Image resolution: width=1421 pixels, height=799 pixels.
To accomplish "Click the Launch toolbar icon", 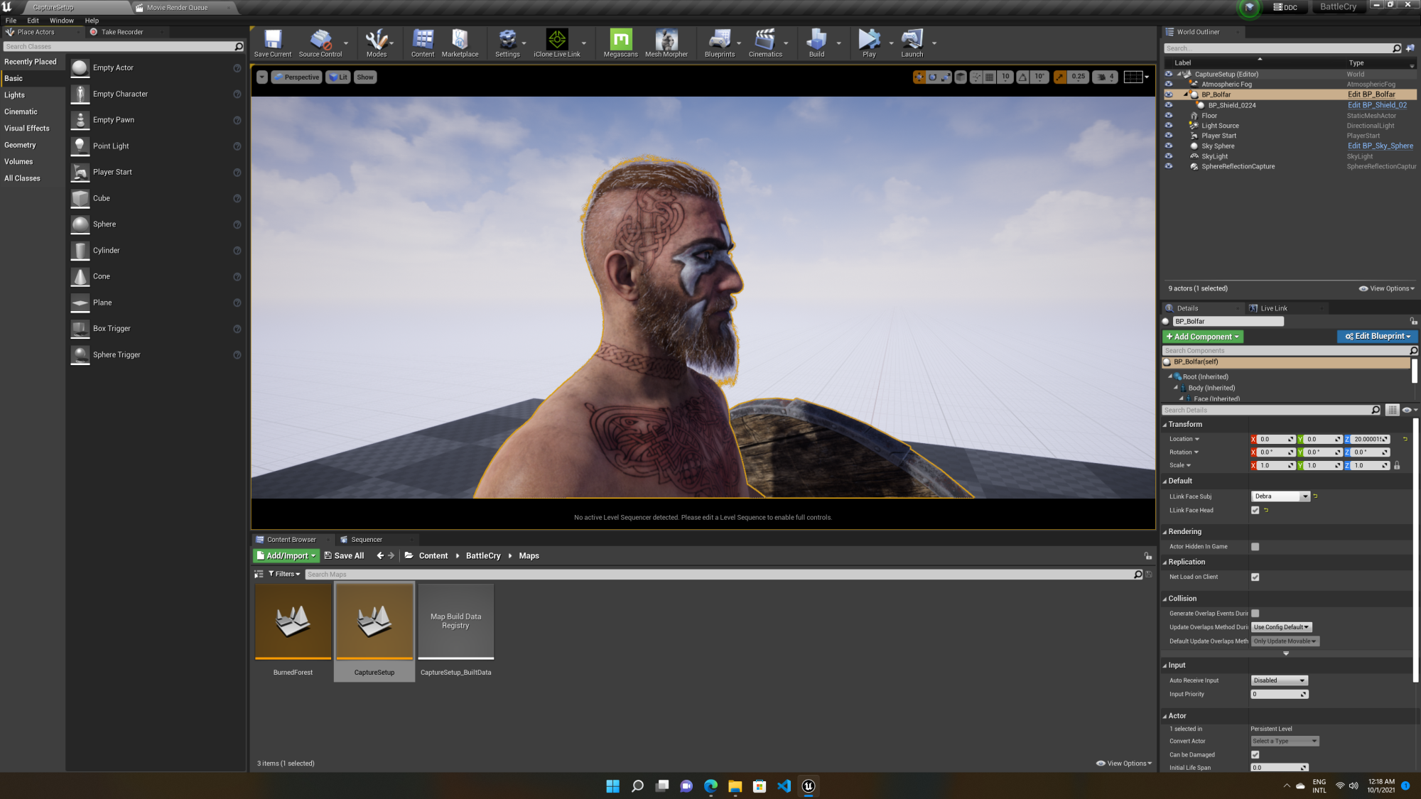I will coord(912,43).
